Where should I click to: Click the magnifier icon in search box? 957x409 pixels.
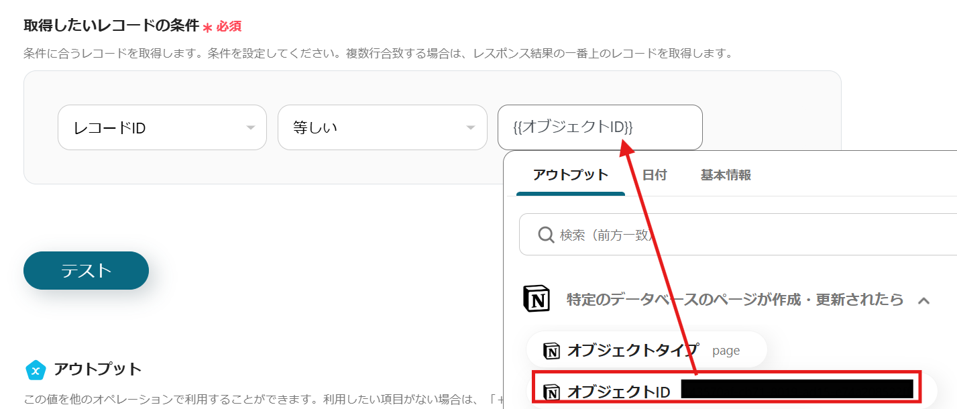(x=546, y=235)
